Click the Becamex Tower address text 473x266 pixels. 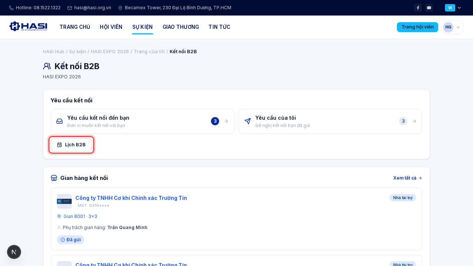click(x=178, y=8)
